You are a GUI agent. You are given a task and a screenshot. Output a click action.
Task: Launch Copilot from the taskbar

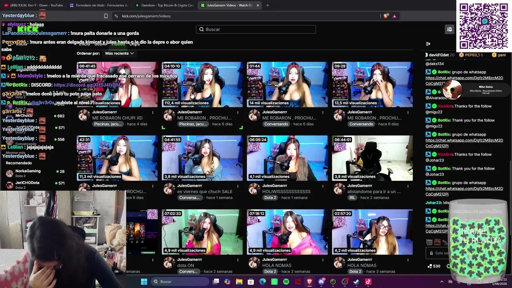click(x=228, y=282)
